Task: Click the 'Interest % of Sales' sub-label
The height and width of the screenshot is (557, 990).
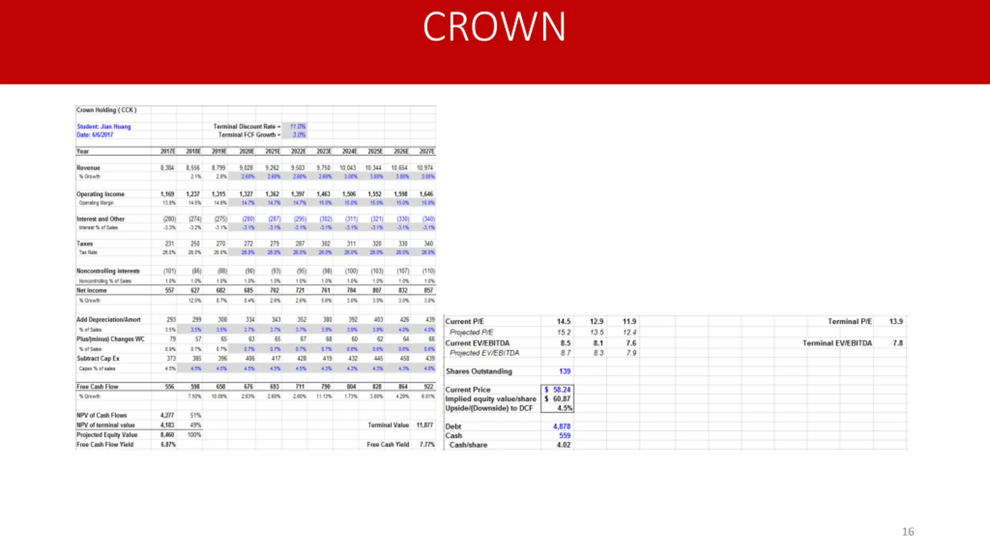Action: tap(98, 227)
